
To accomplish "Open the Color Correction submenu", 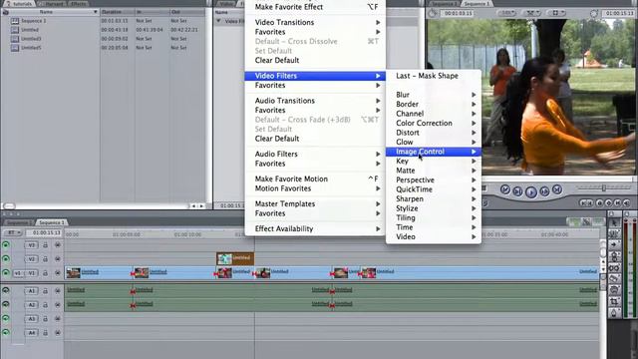I will click(434, 123).
